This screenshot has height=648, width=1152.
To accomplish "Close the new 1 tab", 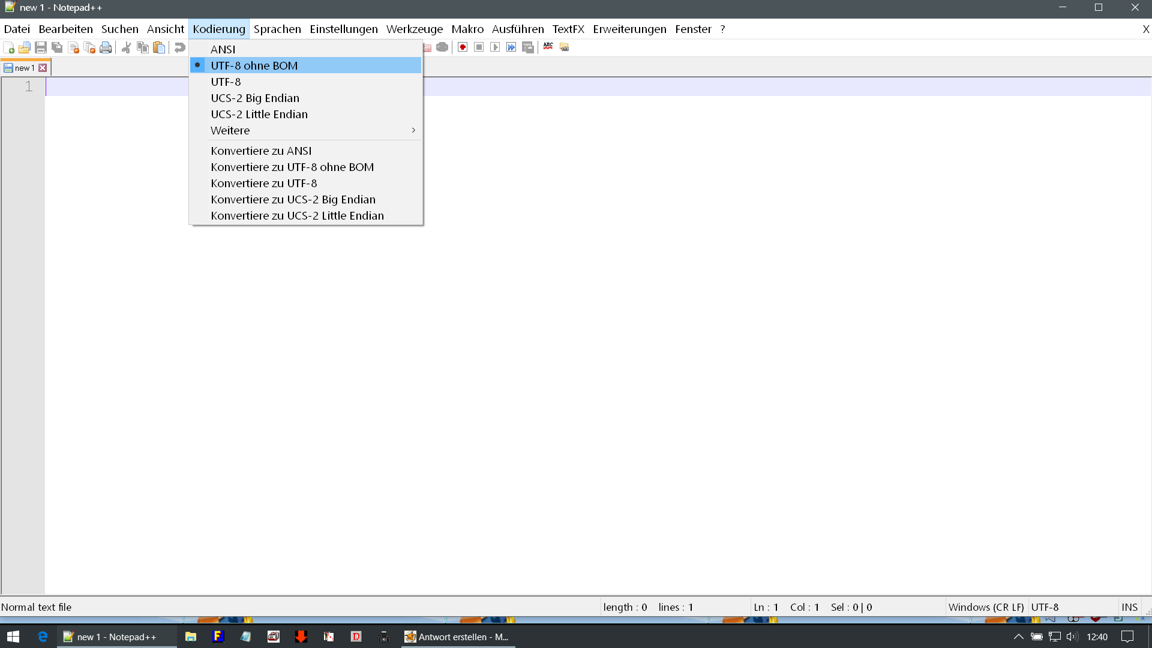I will coord(43,68).
